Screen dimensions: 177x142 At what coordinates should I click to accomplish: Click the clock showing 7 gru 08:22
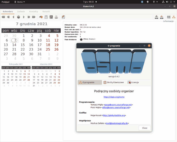pos(88,2)
